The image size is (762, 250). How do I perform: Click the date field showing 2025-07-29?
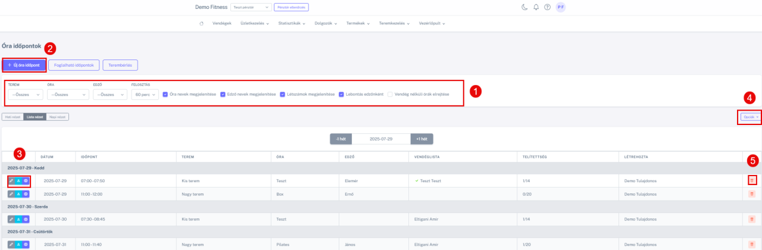tap(381, 138)
